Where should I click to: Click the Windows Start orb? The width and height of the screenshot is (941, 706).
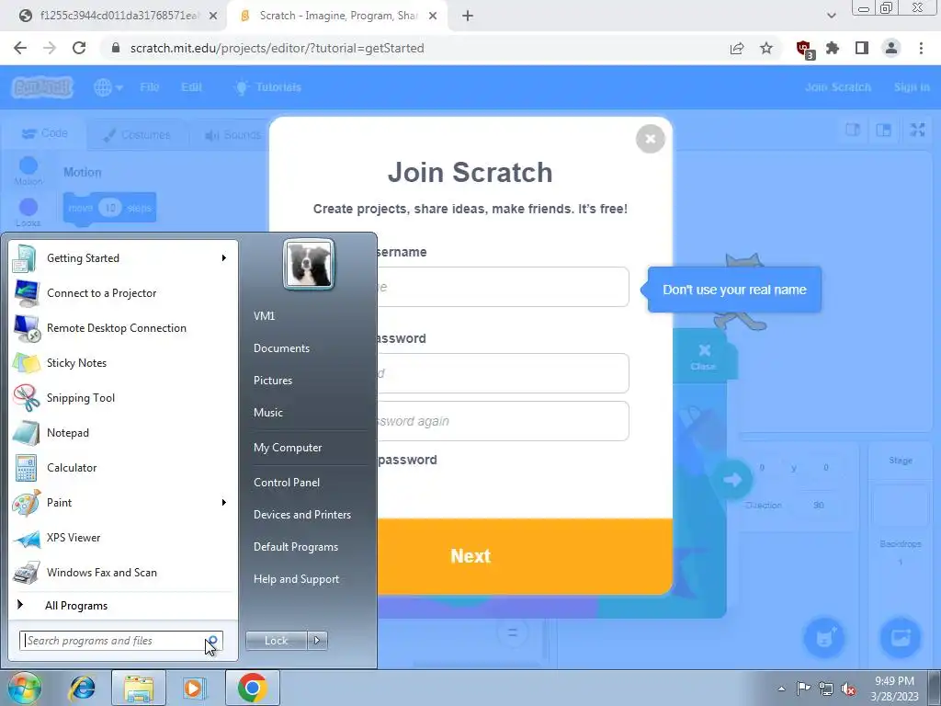point(24,688)
